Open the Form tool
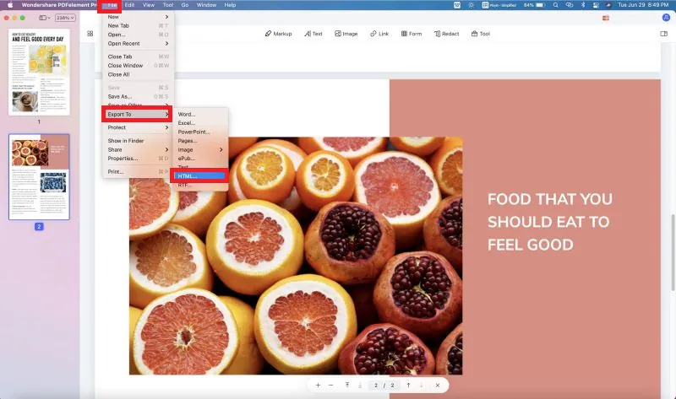 tap(412, 34)
